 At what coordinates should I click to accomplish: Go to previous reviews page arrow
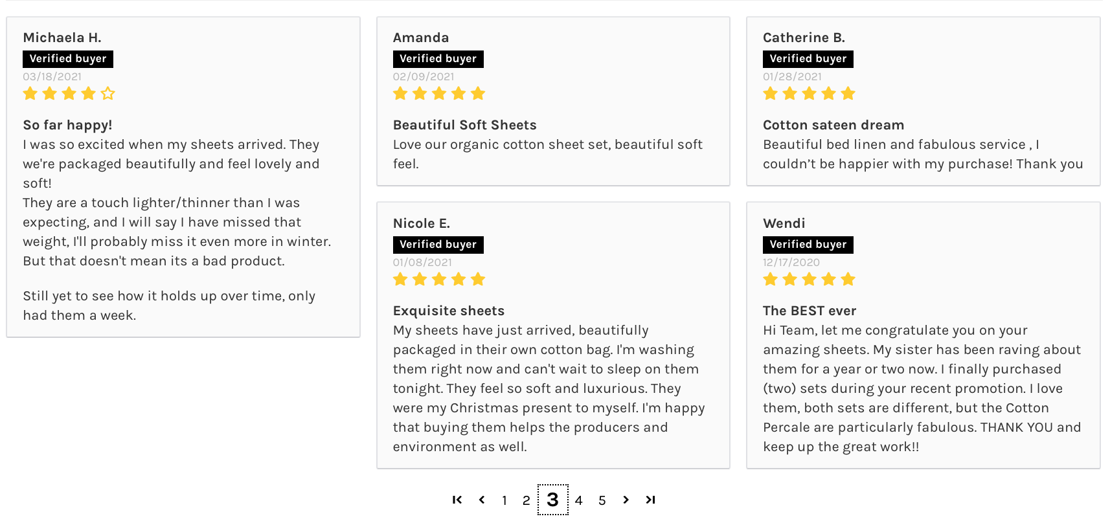[482, 500]
